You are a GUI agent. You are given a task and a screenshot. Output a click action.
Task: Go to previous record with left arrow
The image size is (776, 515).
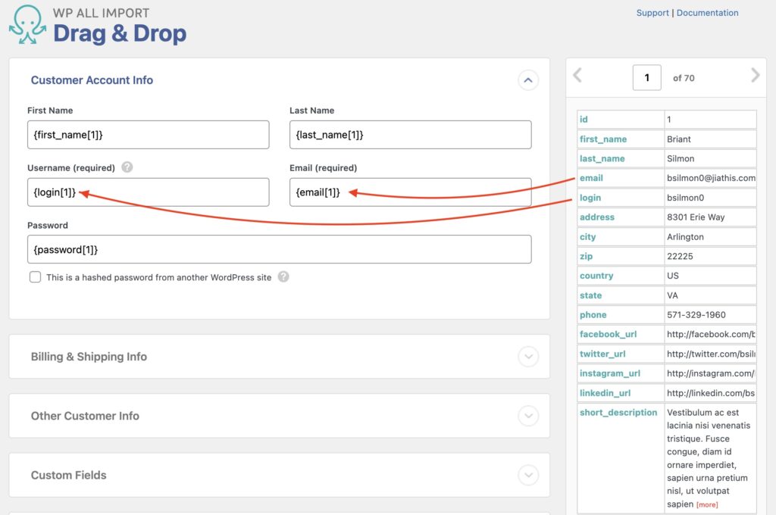pyautogui.click(x=577, y=76)
